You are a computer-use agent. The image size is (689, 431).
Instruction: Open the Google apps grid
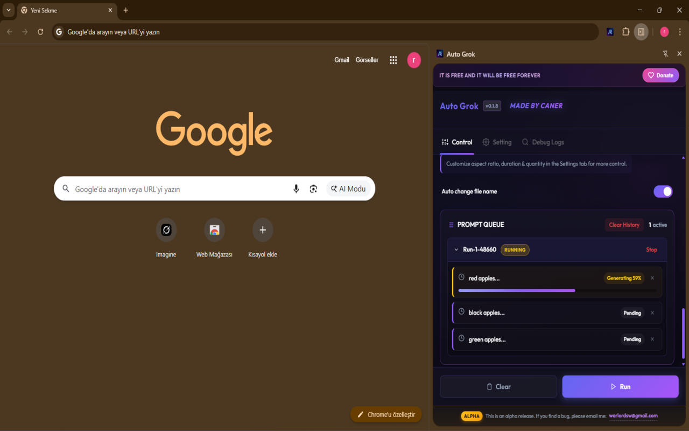click(393, 60)
